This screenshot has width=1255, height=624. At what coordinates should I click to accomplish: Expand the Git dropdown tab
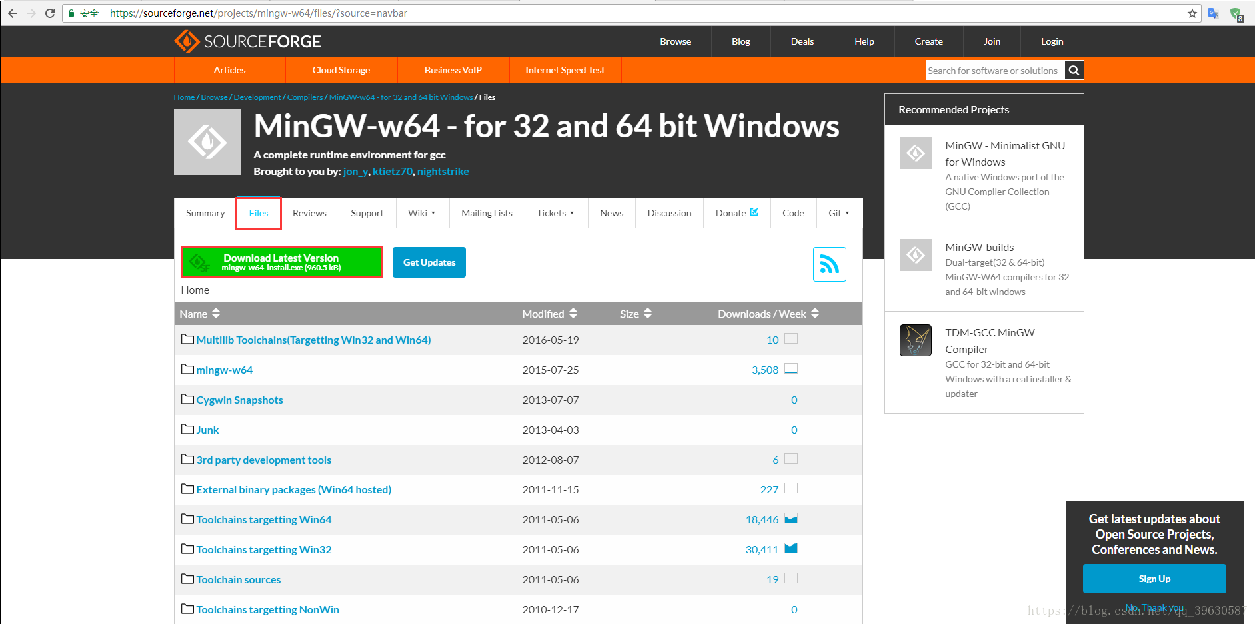(839, 213)
